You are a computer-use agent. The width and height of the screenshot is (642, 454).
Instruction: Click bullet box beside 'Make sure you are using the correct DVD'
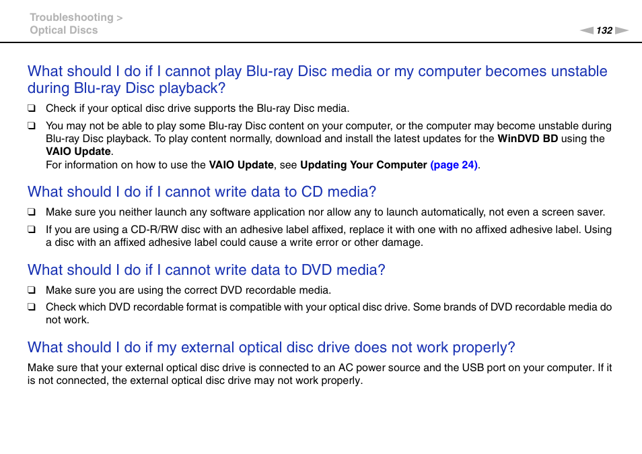pyautogui.click(x=32, y=290)
